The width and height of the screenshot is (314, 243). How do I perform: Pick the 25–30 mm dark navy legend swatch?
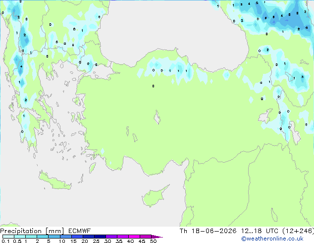(100, 237)
